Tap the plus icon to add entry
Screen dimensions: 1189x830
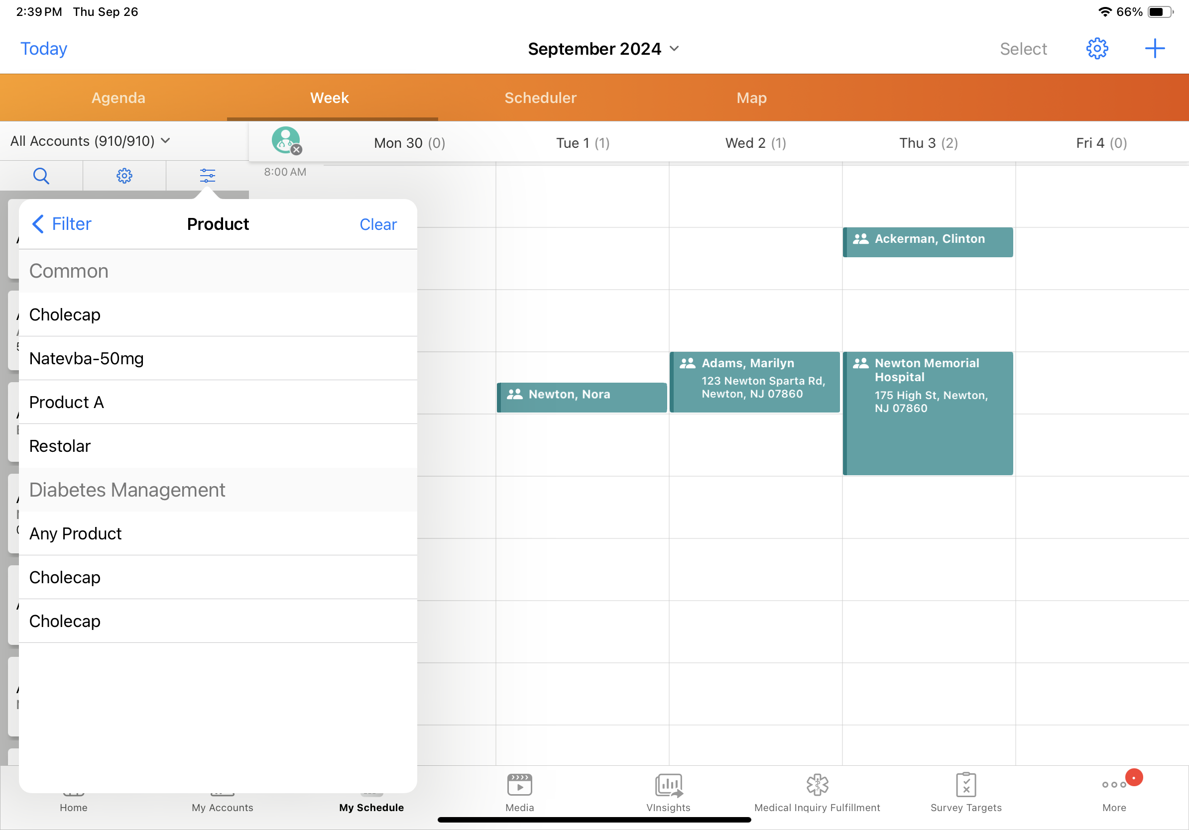point(1154,49)
